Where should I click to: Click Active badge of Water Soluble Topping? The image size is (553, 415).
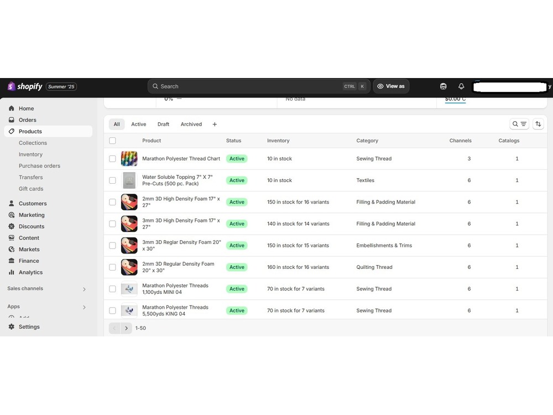click(x=237, y=180)
